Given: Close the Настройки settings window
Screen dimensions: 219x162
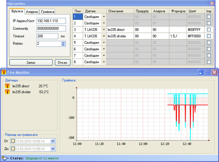Looking at the screenshot, I should pos(212,3).
